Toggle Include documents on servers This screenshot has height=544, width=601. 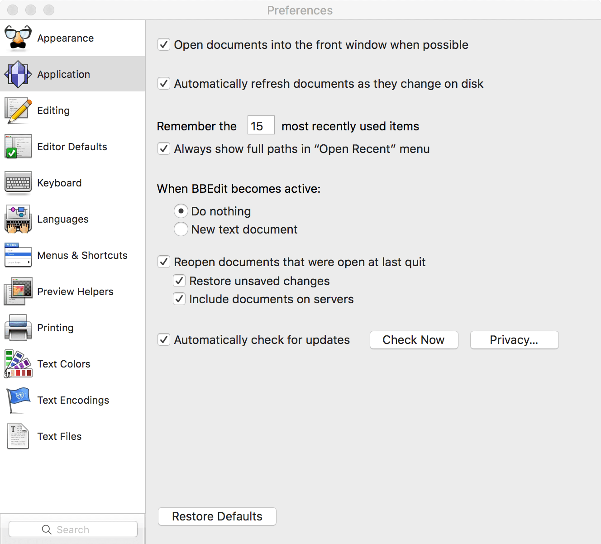coord(179,299)
